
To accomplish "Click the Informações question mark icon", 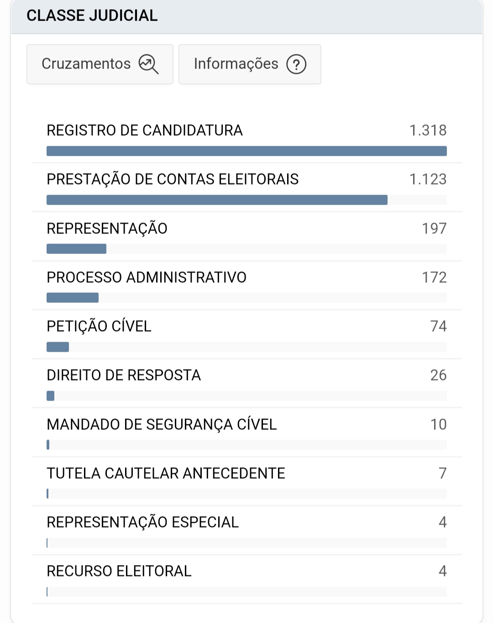I will point(296,64).
